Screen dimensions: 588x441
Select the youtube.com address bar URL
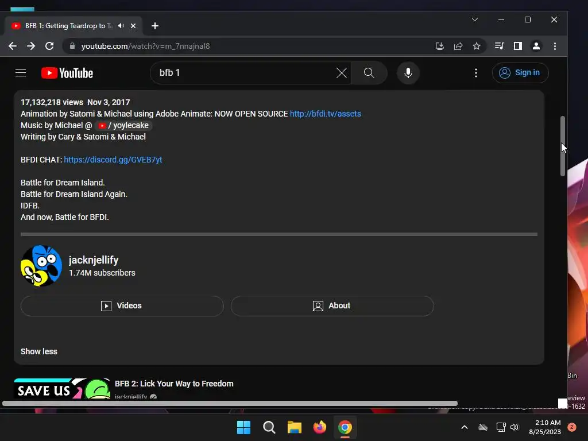pos(145,46)
